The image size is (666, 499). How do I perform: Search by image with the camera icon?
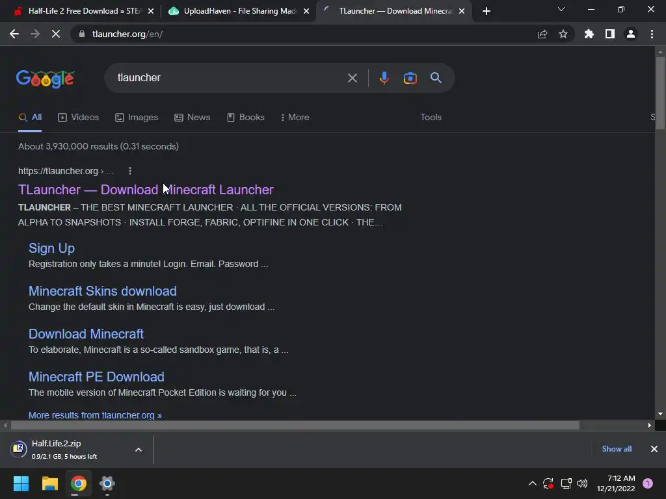(410, 78)
